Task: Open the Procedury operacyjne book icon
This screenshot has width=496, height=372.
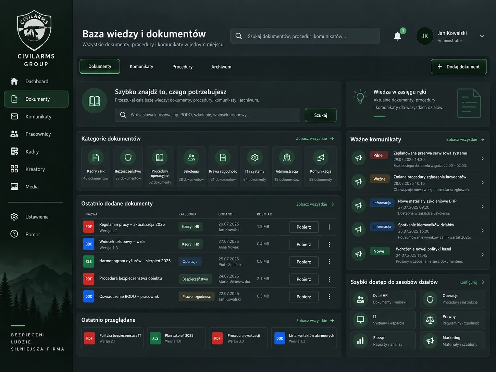Action: tap(160, 158)
